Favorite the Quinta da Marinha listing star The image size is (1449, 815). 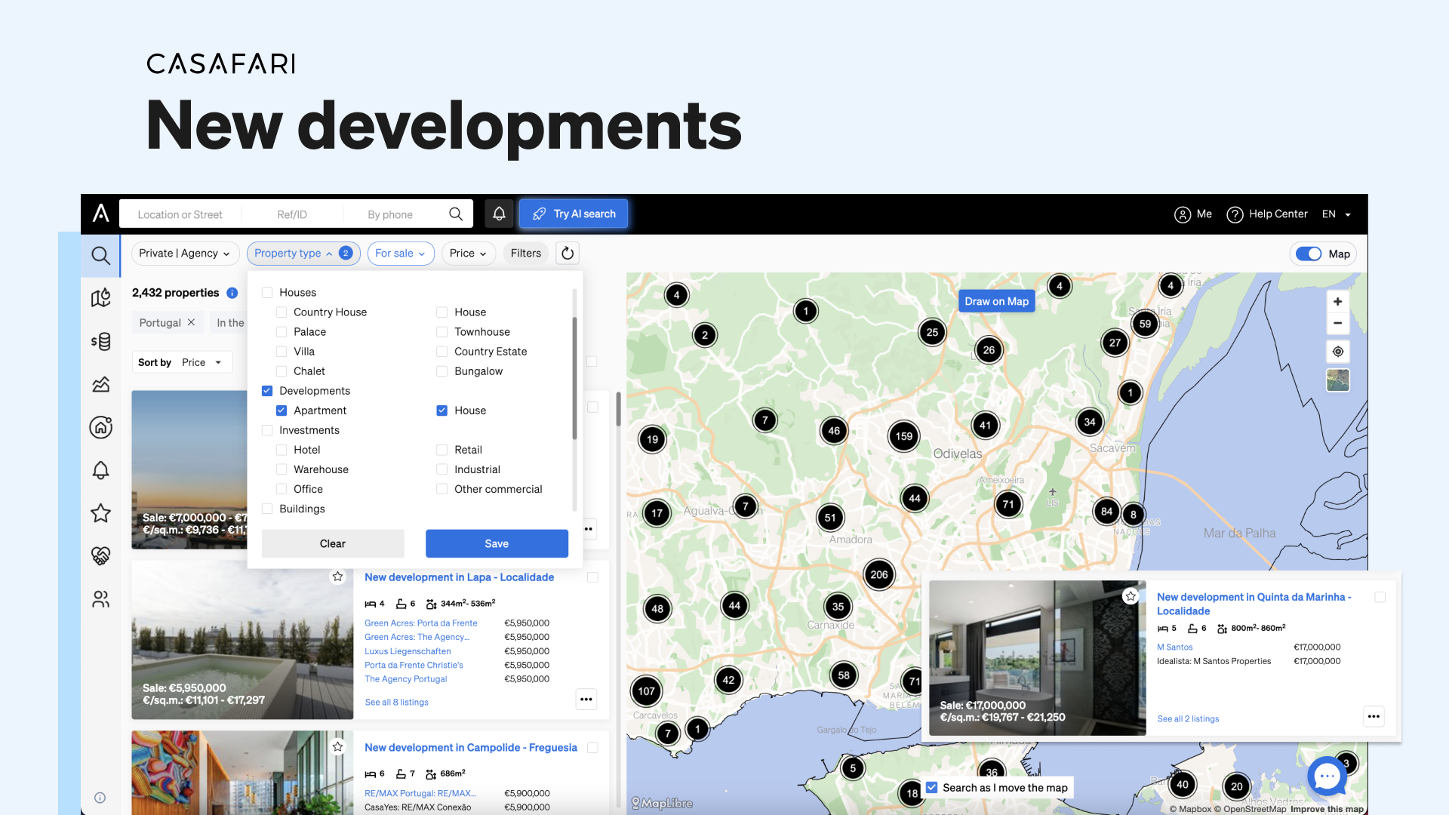point(1131,596)
